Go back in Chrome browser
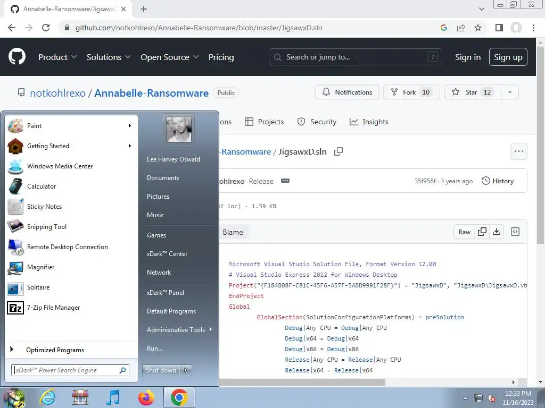This screenshot has width=545, height=408. click(x=12, y=28)
